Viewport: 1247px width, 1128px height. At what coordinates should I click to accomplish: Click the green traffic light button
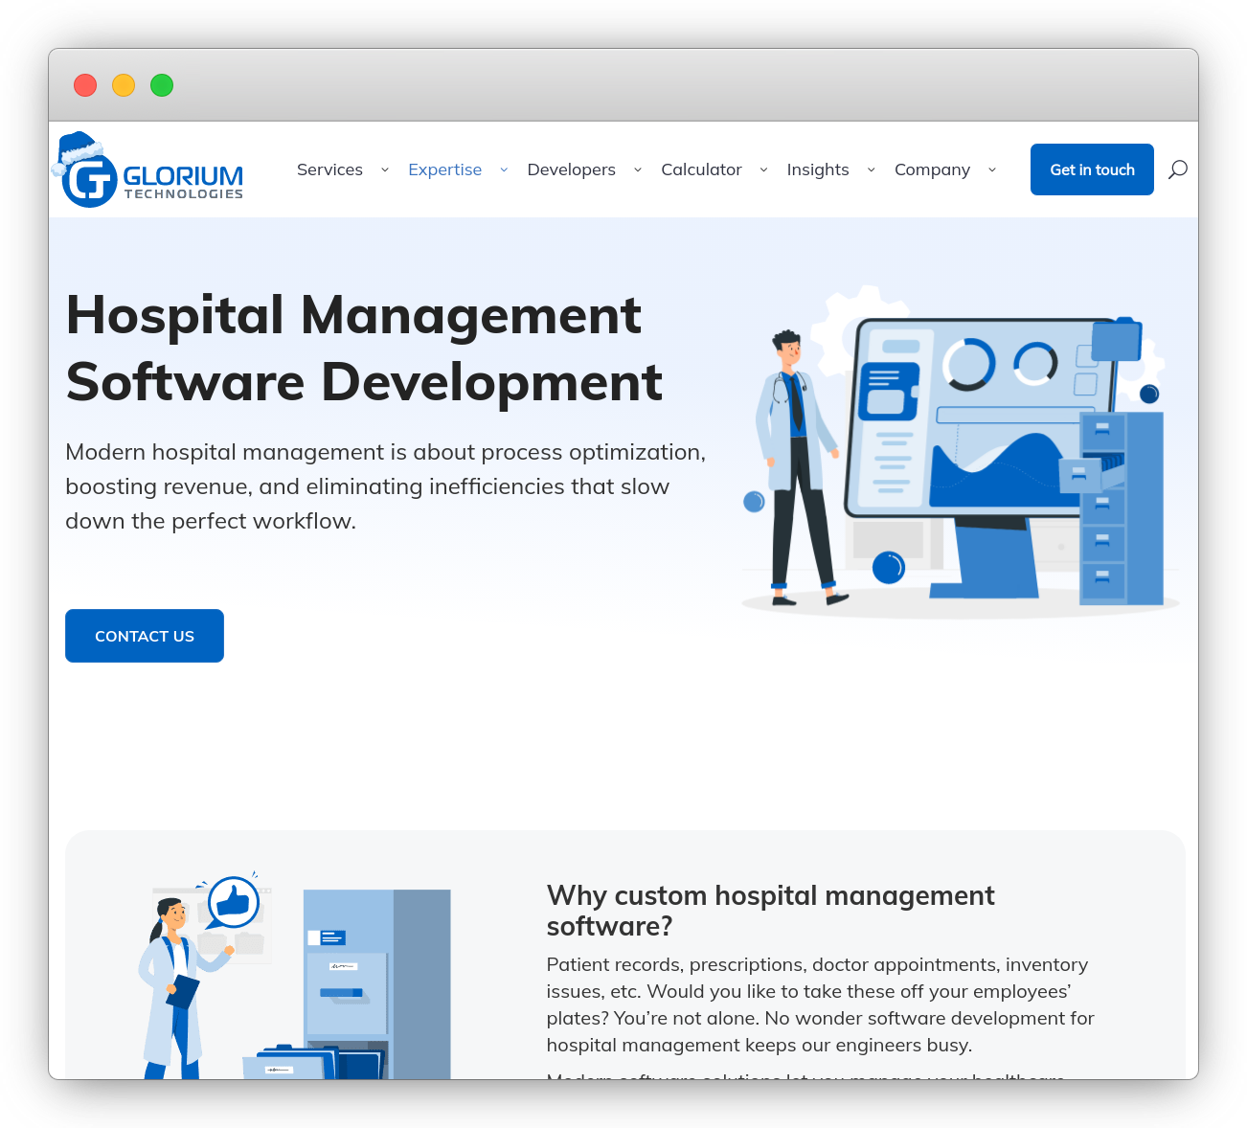click(x=162, y=85)
